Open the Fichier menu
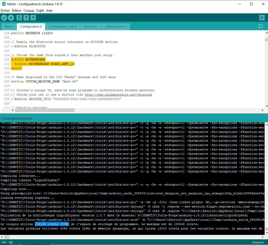 pyautogui.click(x=5, y=11)
